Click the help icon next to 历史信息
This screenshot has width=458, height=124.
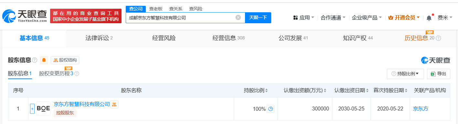(438, 38)
